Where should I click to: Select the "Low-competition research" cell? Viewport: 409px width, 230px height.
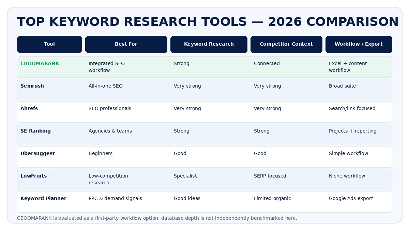point(108,179)
